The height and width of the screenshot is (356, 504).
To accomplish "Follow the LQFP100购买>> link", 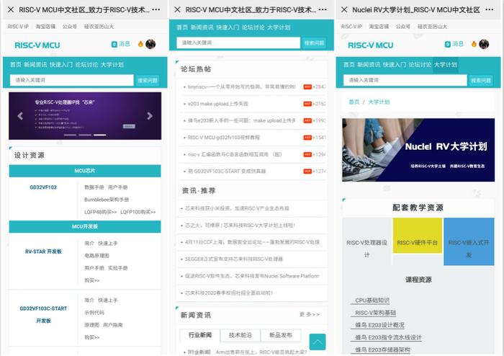I will (138, 212).
